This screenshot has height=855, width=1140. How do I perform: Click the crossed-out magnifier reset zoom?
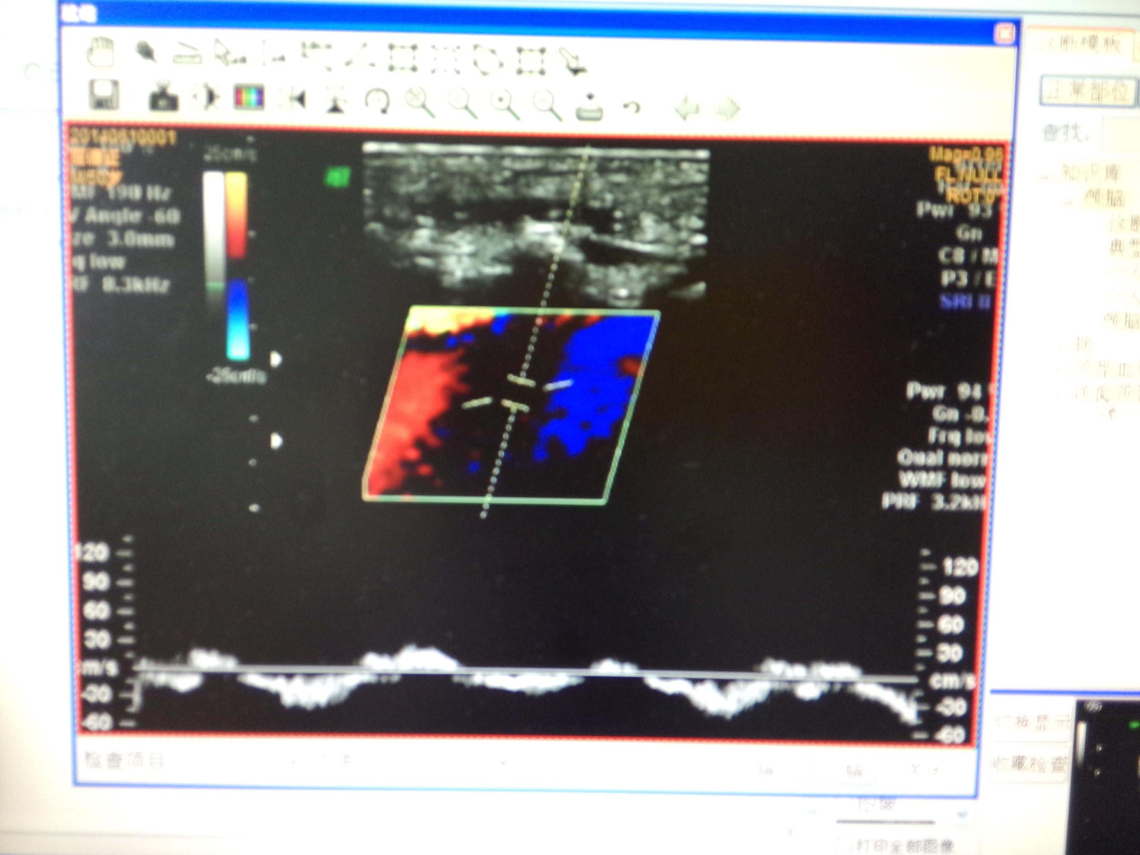[420, 102]
